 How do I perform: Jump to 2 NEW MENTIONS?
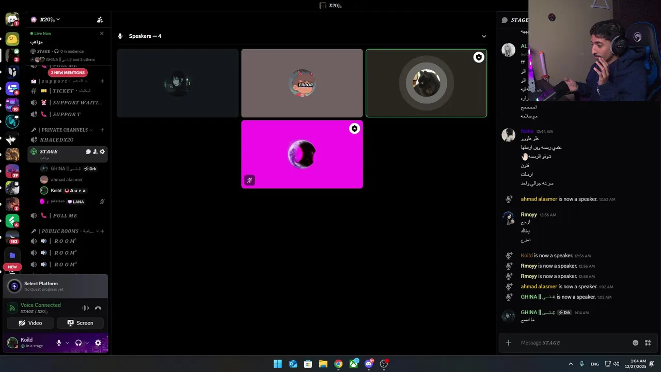(68, 73)
